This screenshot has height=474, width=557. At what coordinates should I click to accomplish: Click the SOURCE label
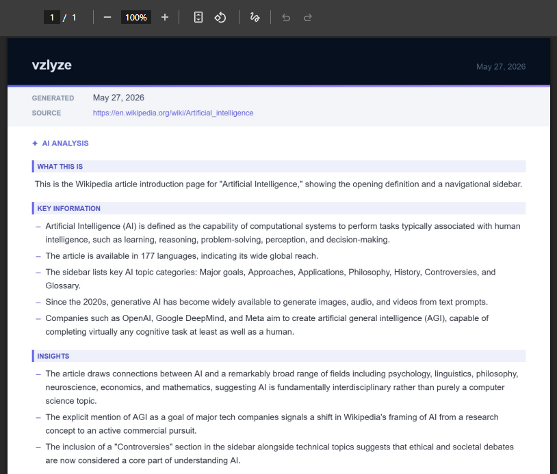click(x=46, y=113)
